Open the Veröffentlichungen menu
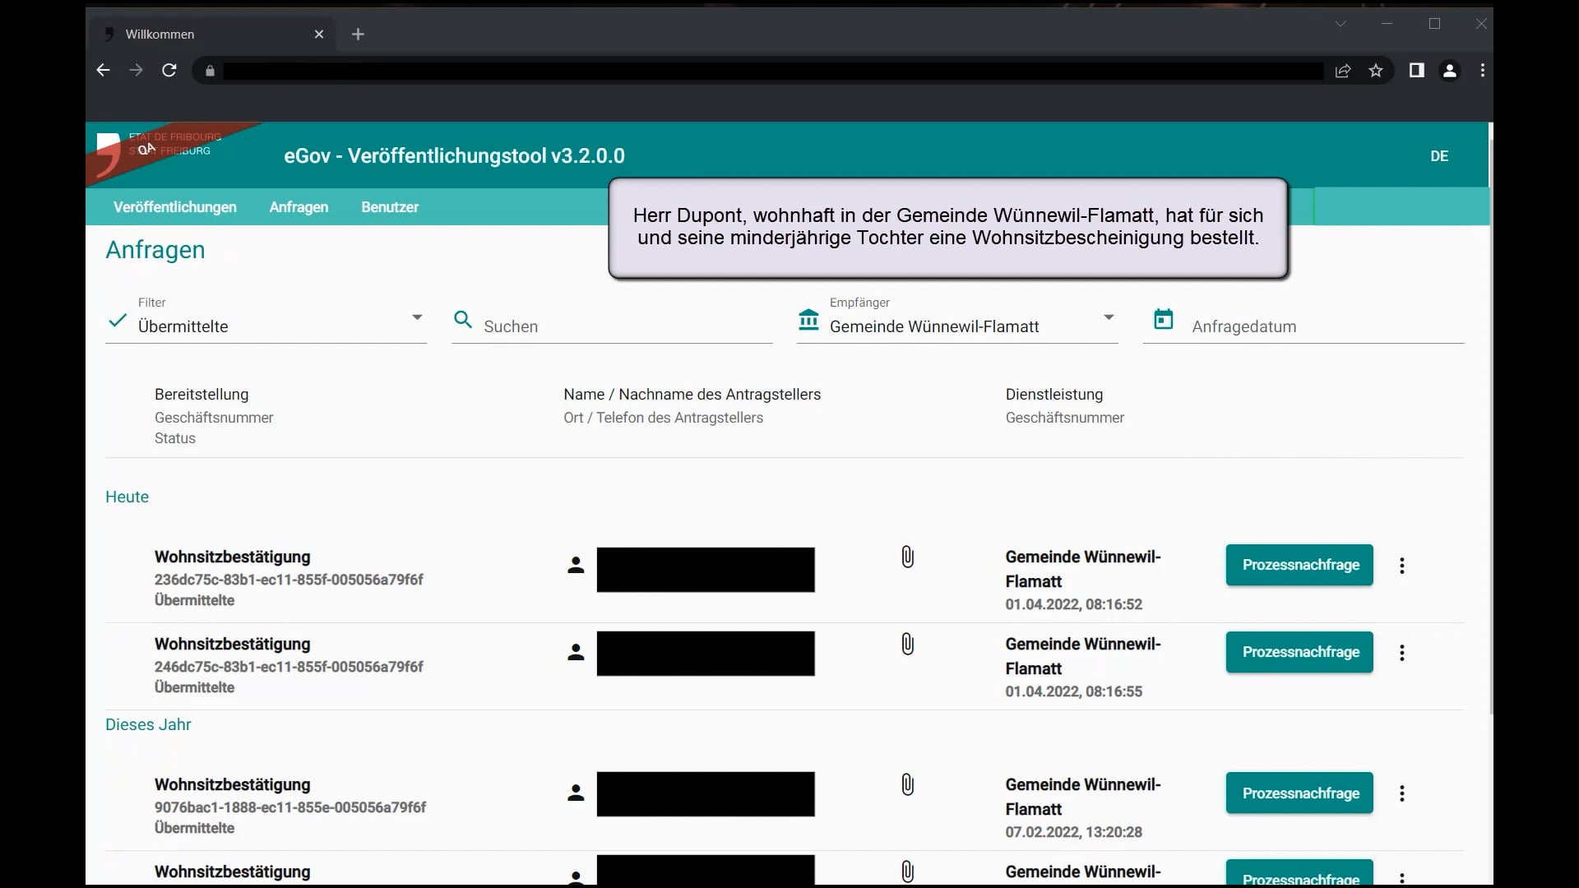This screenshot has width=1579, height=888. (175, 207)
